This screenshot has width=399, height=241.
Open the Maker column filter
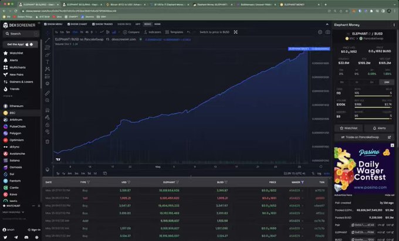303,182
